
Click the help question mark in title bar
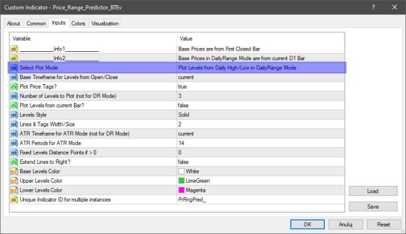pos(373,7)
